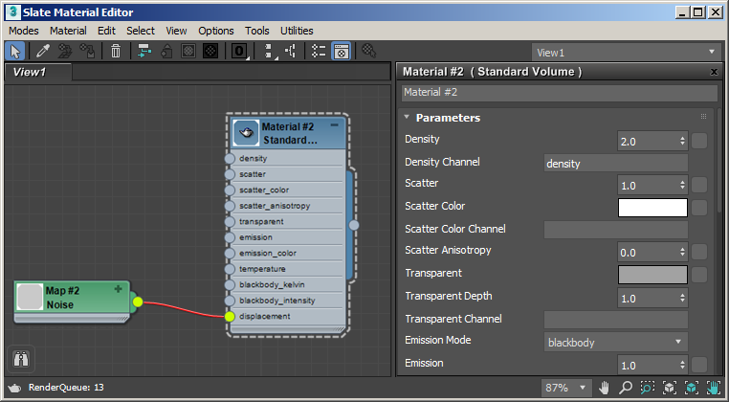
Task: Activate the Zoom magnifier tool
Action: click(x=626, y=387)
